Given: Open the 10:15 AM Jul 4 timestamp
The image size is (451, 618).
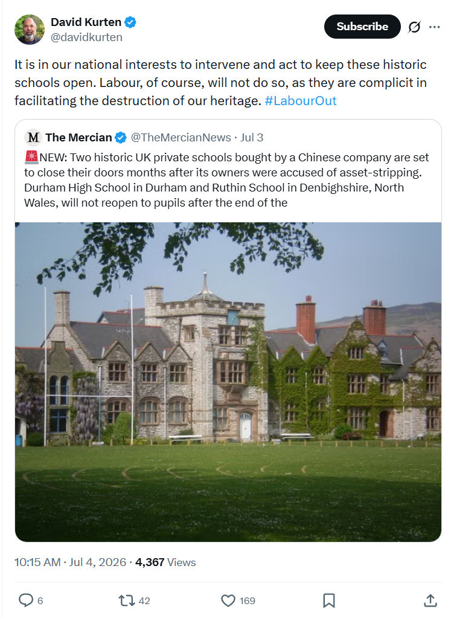Looking at the screenshot, I should pyautogui.click(x=70, y=562).
